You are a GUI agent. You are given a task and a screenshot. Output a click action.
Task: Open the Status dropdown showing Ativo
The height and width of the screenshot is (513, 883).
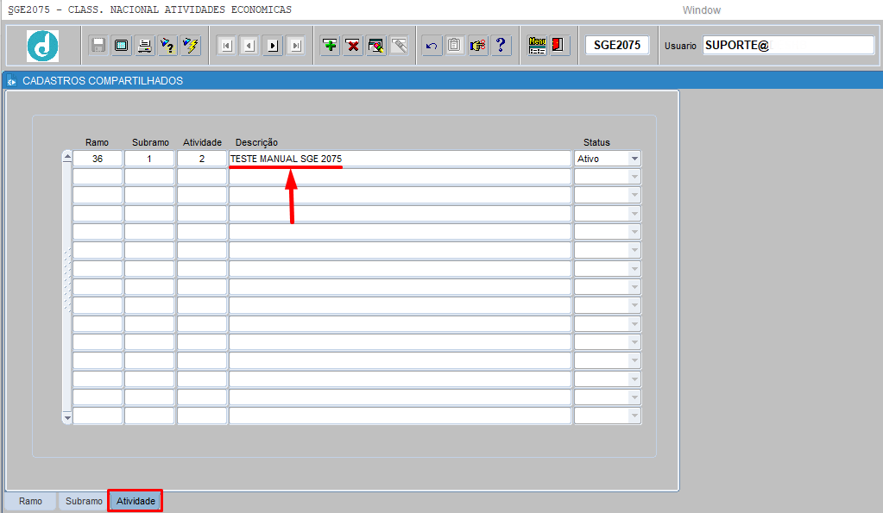(x=634, y=159)
